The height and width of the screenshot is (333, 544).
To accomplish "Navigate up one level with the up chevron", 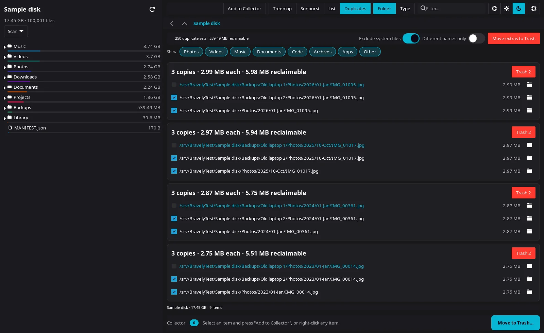I will coord(185,23).
